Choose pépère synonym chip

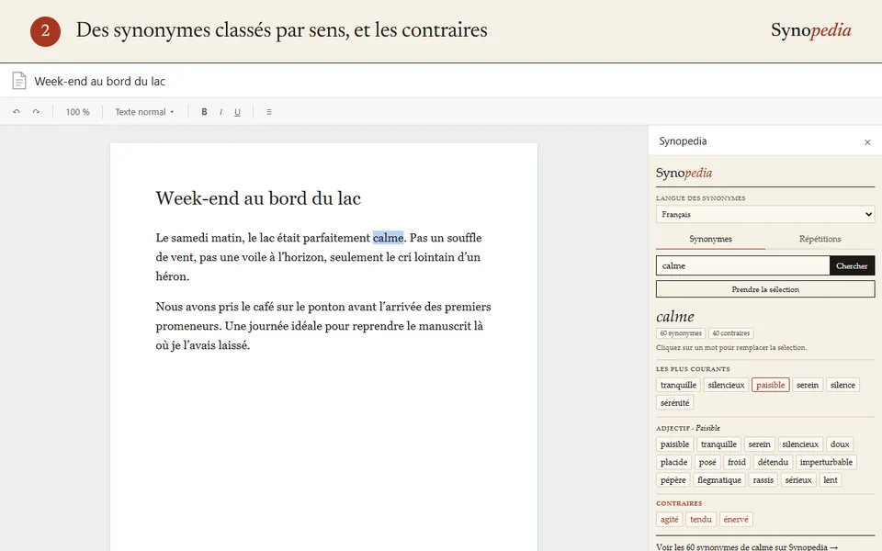[x=673, y=480]
